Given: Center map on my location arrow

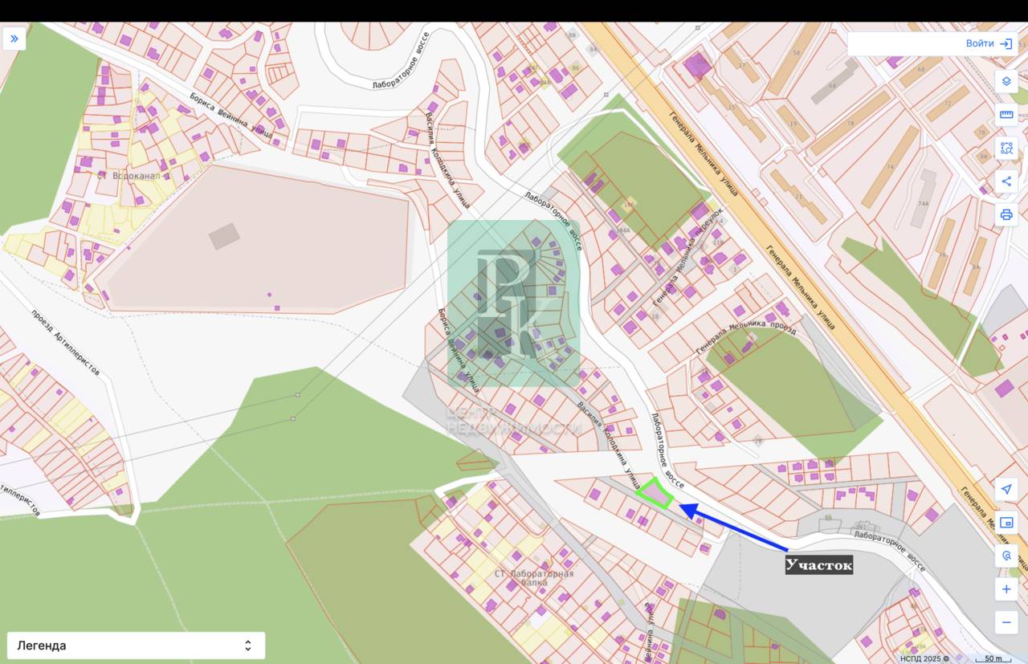Looking at the screenshot, I should pos(1006,489).
